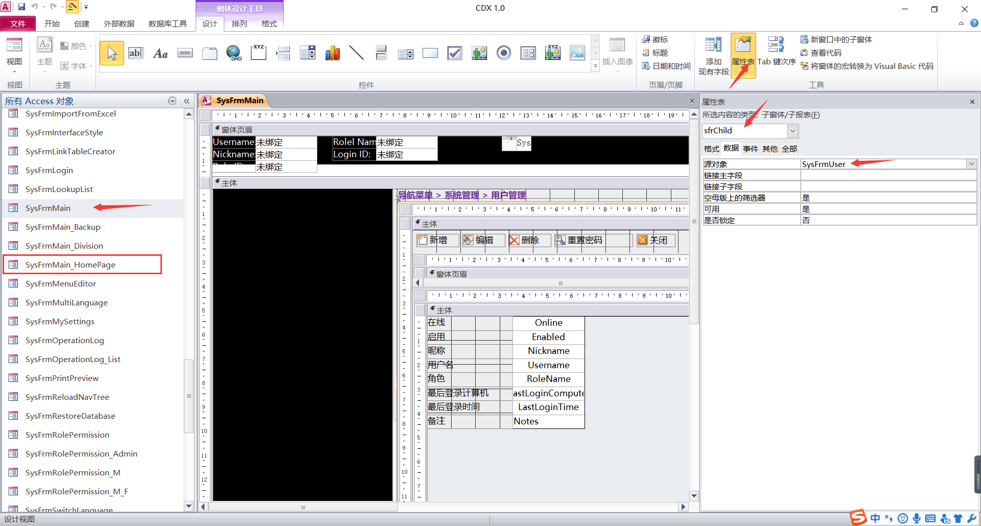Select the Check Box control
Viewport: 981px width, 526px height.
point(455,53)
